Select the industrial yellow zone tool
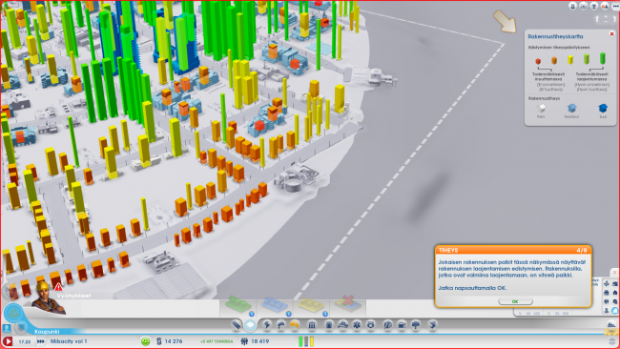Viewport: 620px width, 349px height. 311,305
